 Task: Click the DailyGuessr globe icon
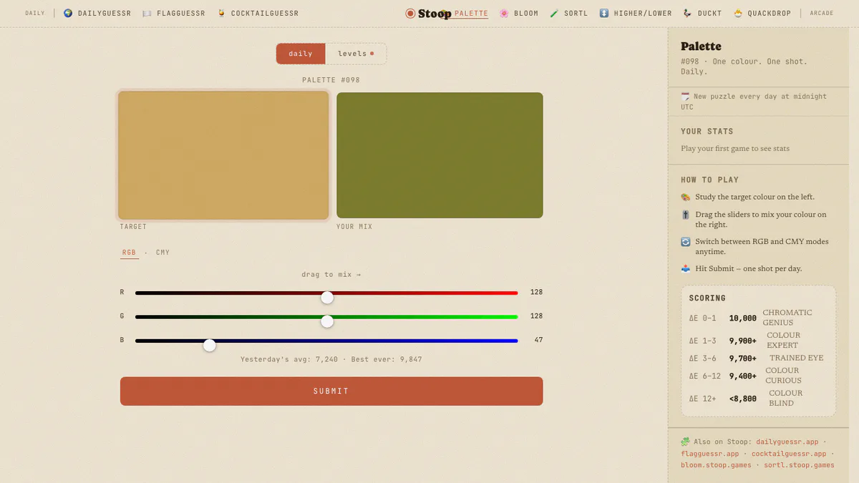pyautogui.click(x=68, y=13)
